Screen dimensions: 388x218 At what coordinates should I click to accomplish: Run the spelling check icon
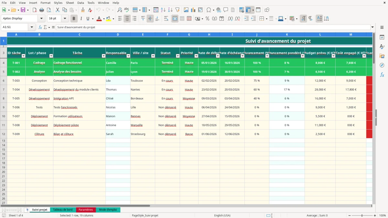coord(127,10)
